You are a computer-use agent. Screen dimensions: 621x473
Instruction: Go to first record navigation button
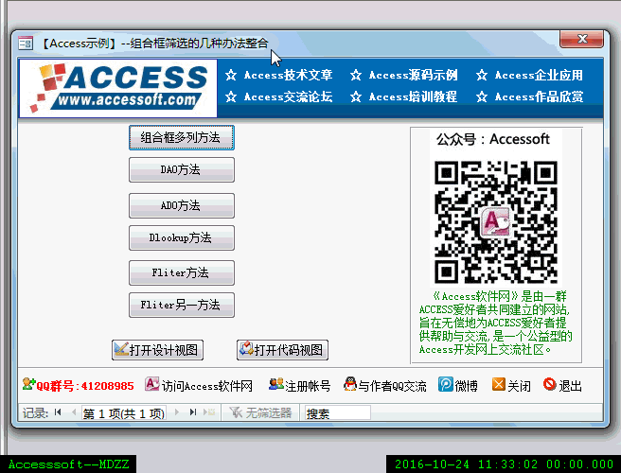58,412
